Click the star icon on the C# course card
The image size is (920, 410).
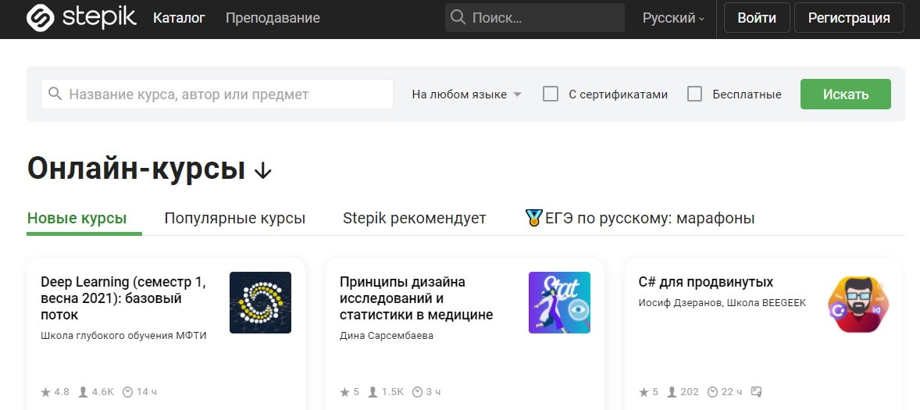[x=644, y=392]
